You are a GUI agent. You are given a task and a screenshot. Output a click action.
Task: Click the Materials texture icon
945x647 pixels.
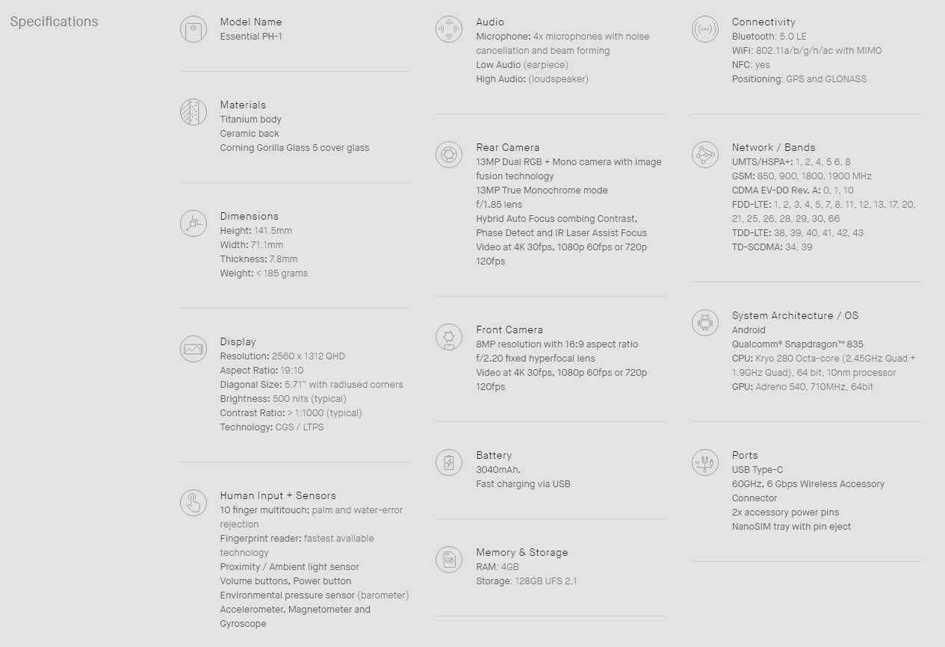tap(193, 112)
